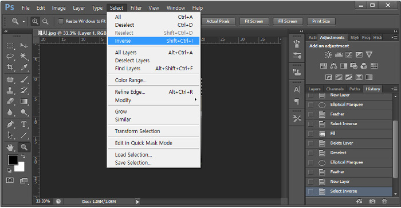Image resolution: width=401 pixels, height=208 pixels.
Task: Open the History panel flyout menu
Action: tap(394, 89)
